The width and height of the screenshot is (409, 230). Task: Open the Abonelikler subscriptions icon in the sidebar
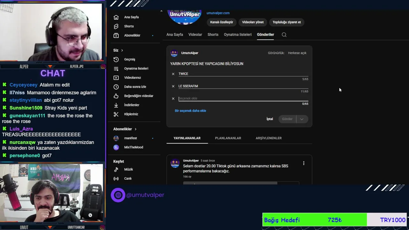pos(116,35)
